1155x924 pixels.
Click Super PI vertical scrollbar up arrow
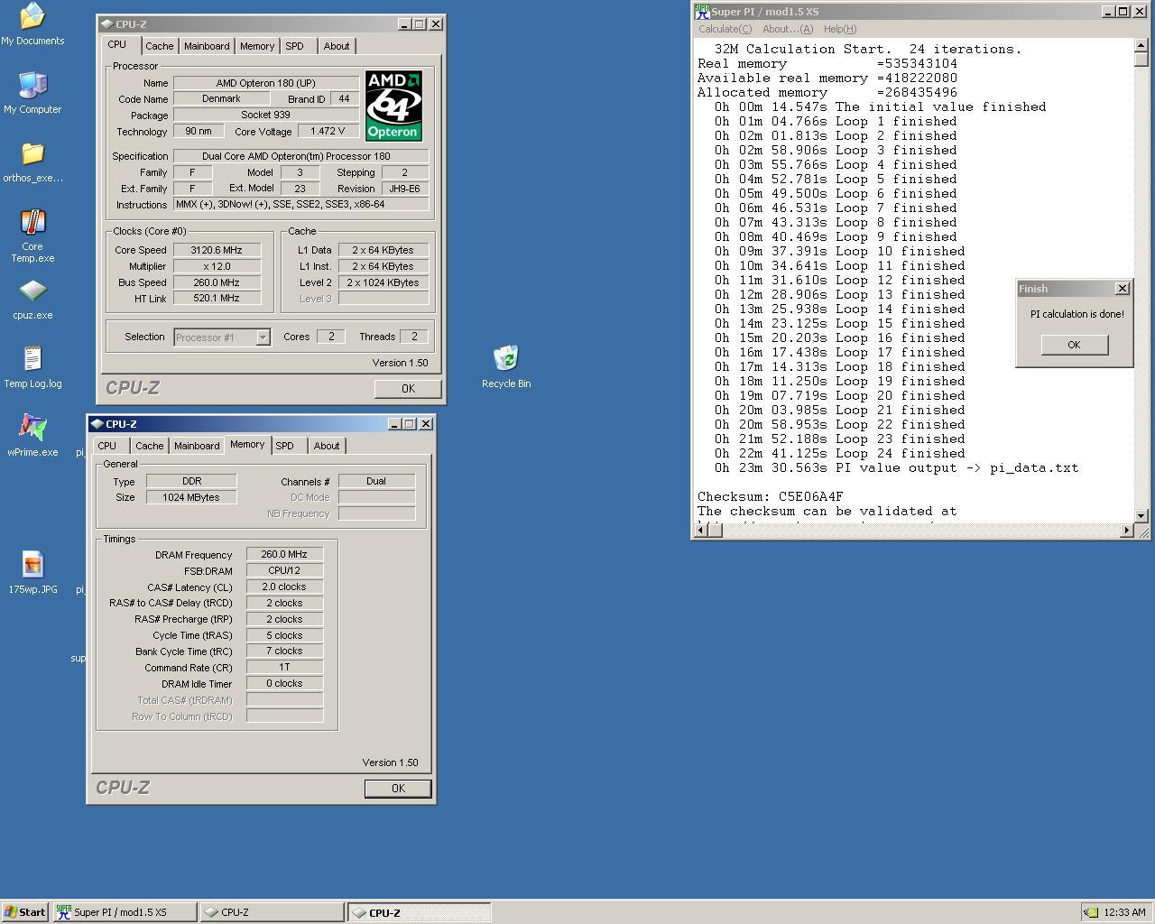click(1141, 46)
